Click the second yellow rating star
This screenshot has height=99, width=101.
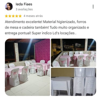pos(10,16)
